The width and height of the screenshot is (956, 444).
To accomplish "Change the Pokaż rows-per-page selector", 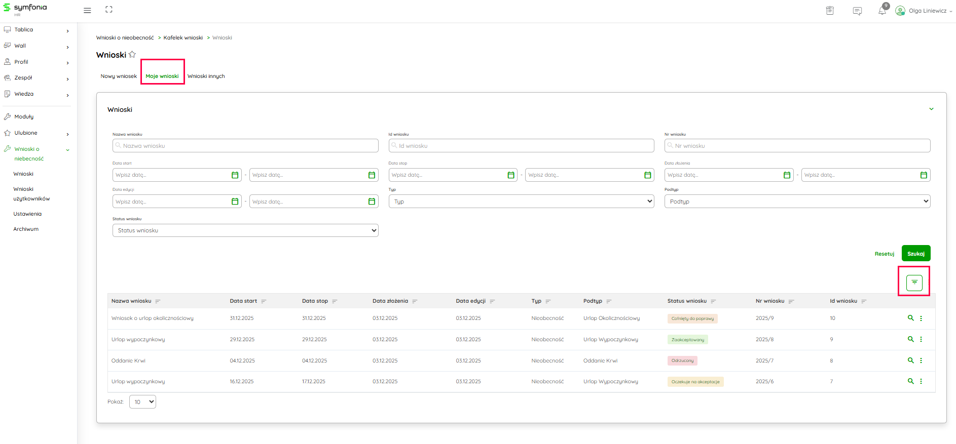I will (x=142, y=402).
